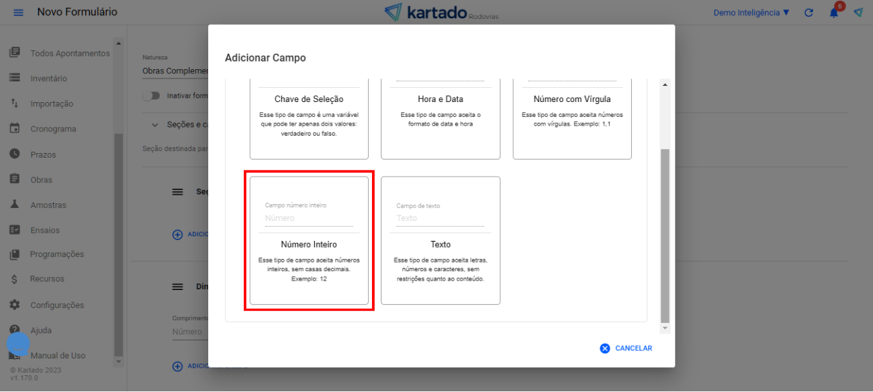The width and height of the screenshot is (873, 392).
Task: Select the Número Inteiro field type
Action: tap(309, 240)
